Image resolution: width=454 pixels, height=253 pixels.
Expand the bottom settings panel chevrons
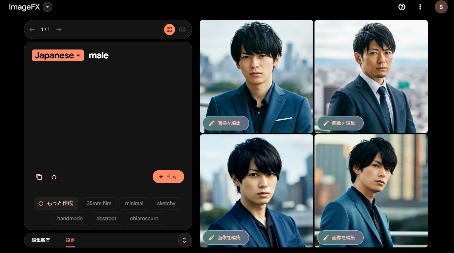coord(184,240)
